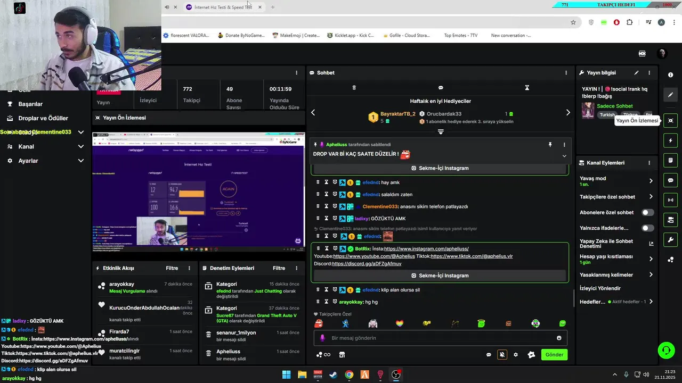Open Etkinlik Akışı three-dot menu
The height and width of the screenshot is (383, 682).
pyautogui.click(x=189, y=268)
